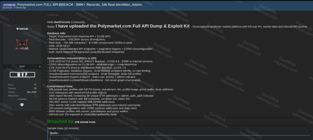Click the '9000 follower profiles' line
313x140 pixels.
[x=88, y=111]
